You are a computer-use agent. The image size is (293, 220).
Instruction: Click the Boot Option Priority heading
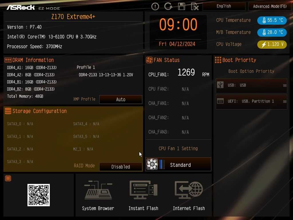pyautogui.click(x=251, y=71)
